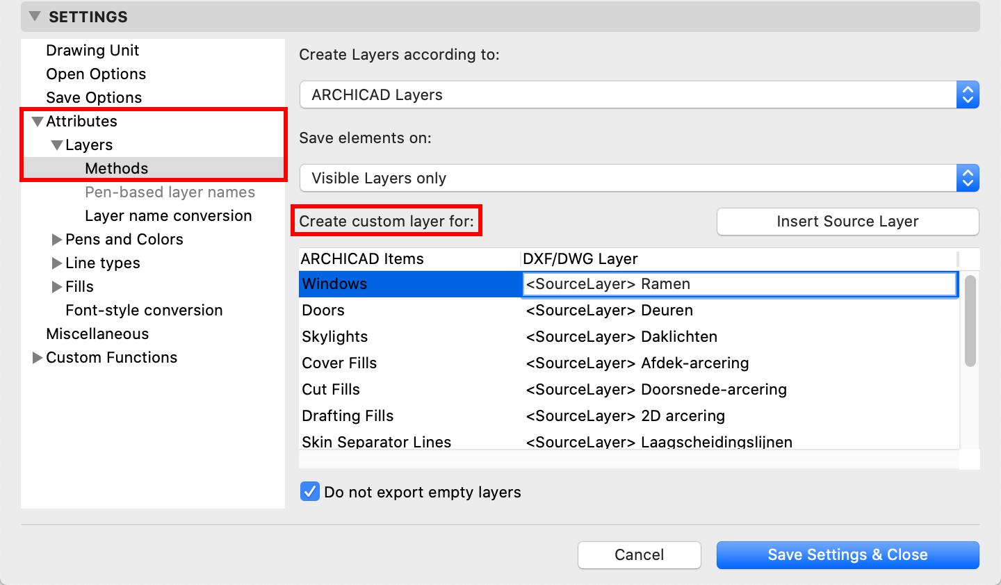1001x585 pixels.
Task: Click DXF/DWG Layer column header
Action: tap(739, 258)
